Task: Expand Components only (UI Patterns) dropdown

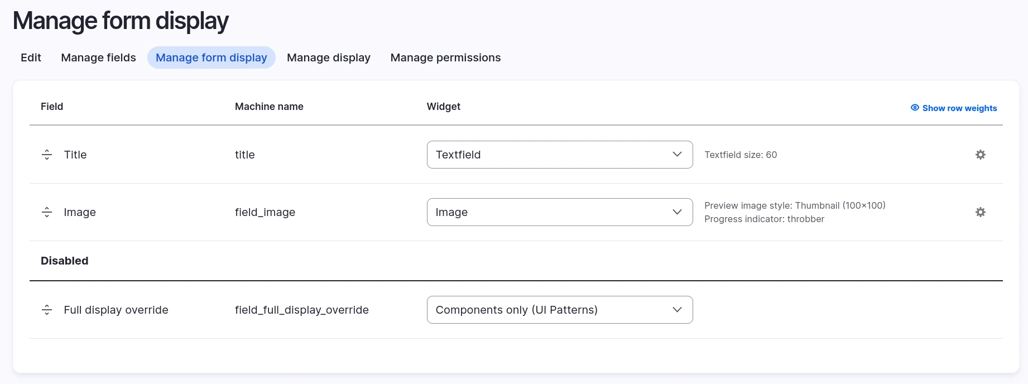Action: pyautogui.click(x=559, y=310)
